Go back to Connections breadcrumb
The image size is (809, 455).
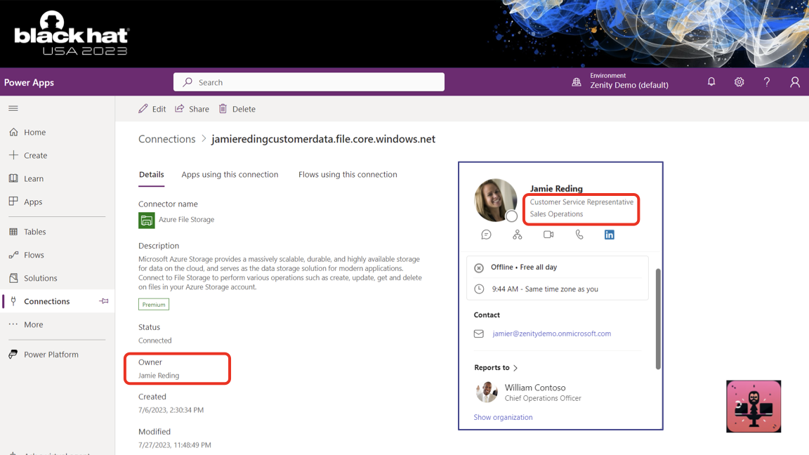pyautogui.click(x=166, y=139)
